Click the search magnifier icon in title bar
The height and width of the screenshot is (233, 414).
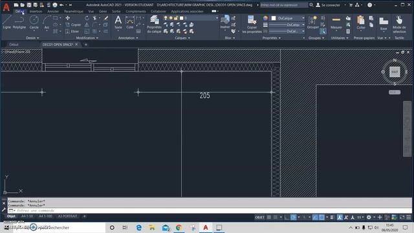coord(311,5)
